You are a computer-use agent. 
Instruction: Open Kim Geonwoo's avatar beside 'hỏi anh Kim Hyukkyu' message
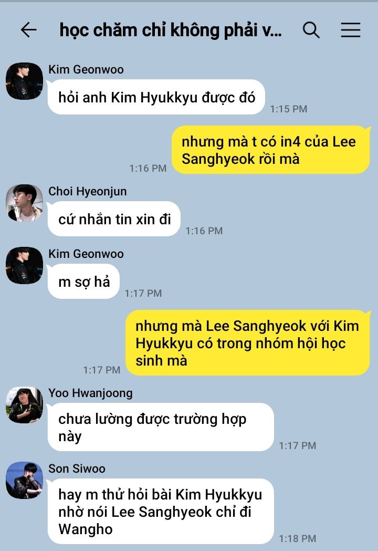click(x=24, y=81)
